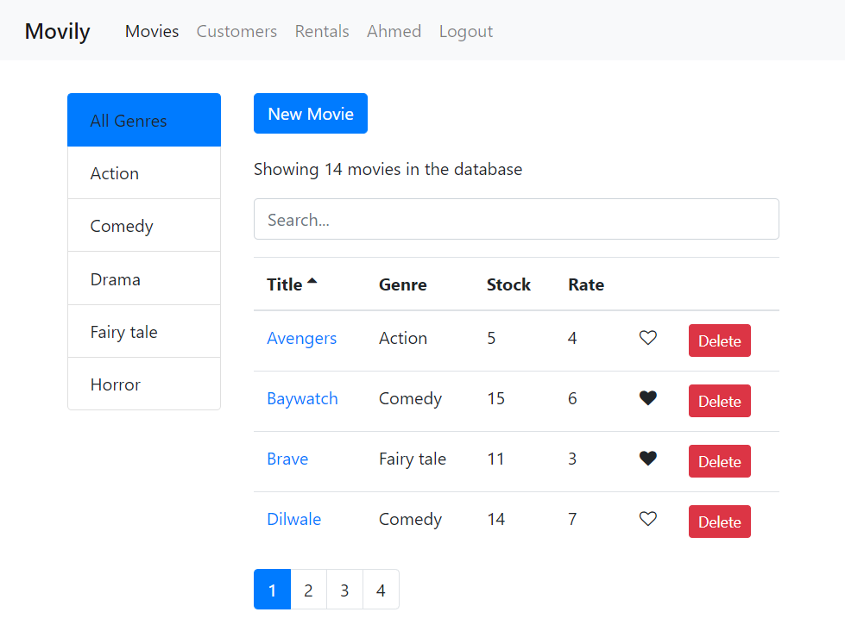
Task: Open the Customers nav item
Action: 236,31
